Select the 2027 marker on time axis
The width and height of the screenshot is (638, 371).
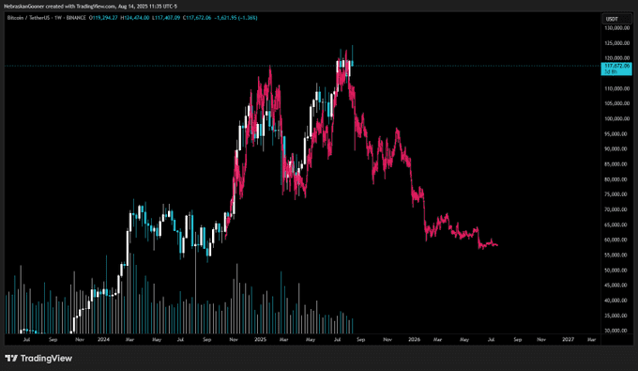pyautogui.click(x=568, y=339)
